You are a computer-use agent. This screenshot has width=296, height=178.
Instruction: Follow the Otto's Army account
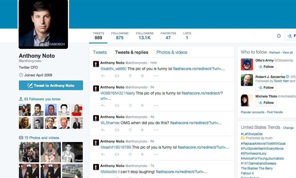coord(266,67)
